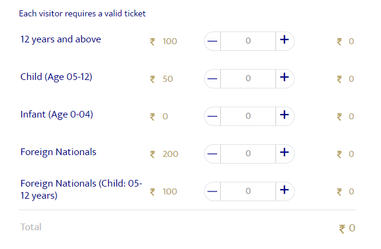Image resolution: width=381 pixels, height=249 pixels.
Task: Add one Infant (Age 0-04) ticket
Action: [283, 116]
